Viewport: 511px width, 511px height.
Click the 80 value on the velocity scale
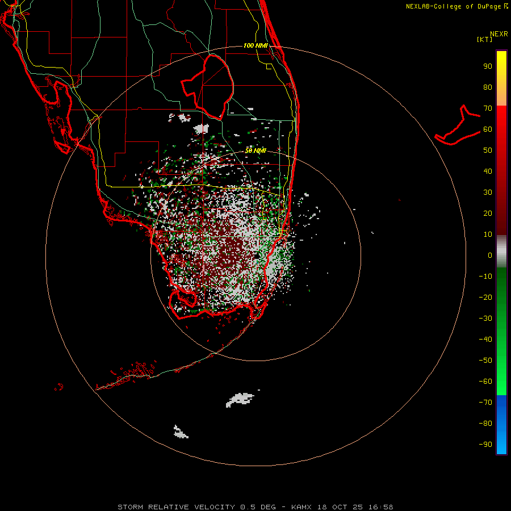click(x=488, y=87)
